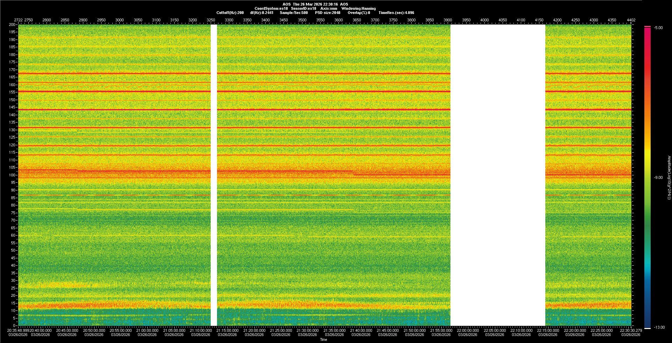The height and width of the screenshot is (343, 672).
Task: Click the 20:35:48.999 start time label
Action: [x=18, y=330]
